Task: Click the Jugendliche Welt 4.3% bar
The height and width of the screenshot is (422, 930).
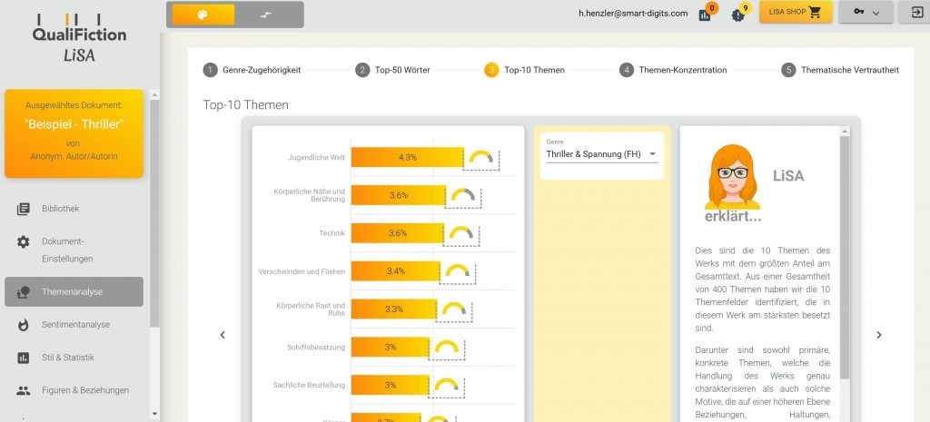Action: tap(407, 157)
